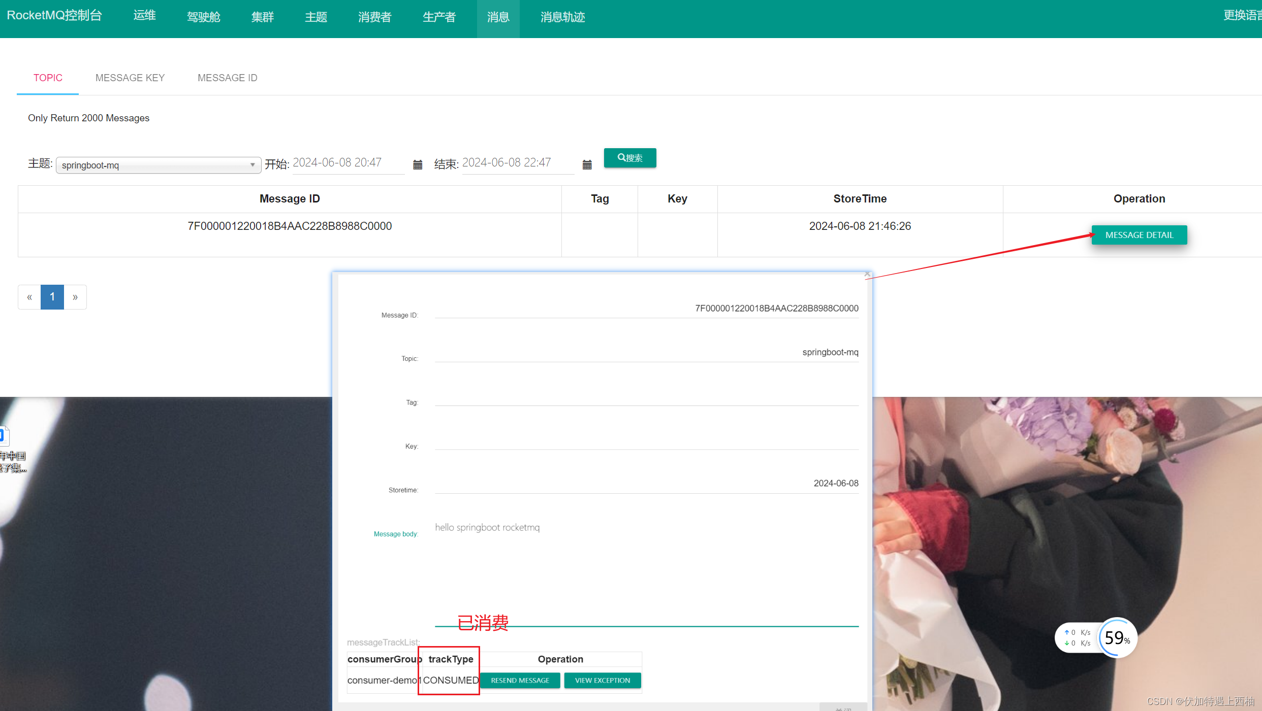Focus the start time field 2024-06-08 20:47
Image resolution: width=1262 pixels, height=711 pixels.
(x=349, y=163)
